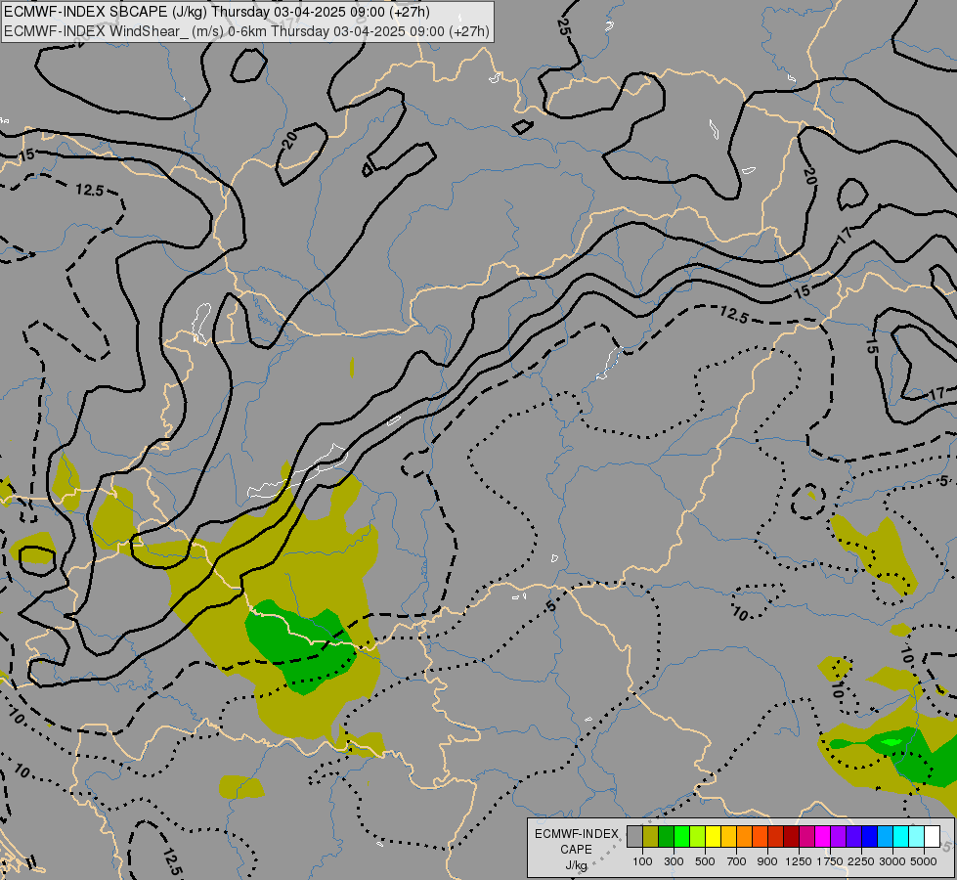Choose the amber swatch left of 700 tick
957x880 pixels.
728,836
